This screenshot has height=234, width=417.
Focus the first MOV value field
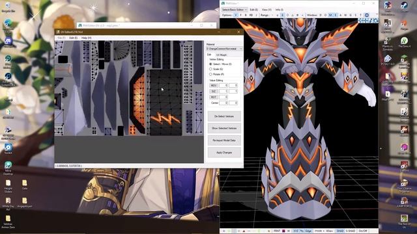[x=223, y=85]
